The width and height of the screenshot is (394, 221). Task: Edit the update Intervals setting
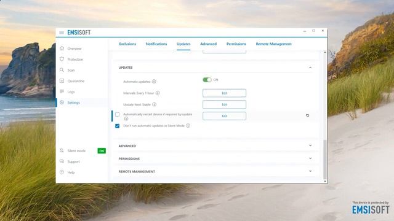point(224,93)
